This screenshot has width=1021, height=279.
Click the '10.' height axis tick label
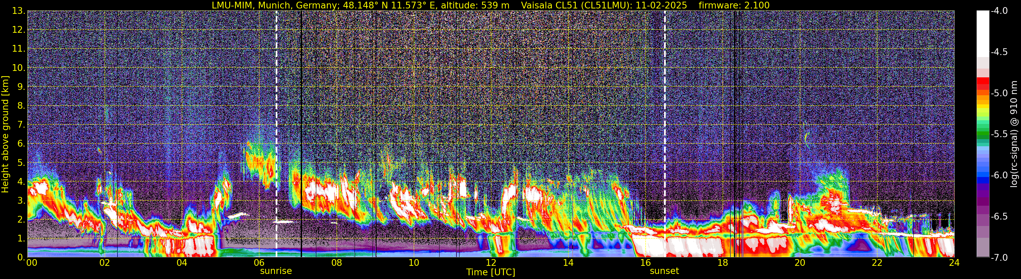point(19,68)
